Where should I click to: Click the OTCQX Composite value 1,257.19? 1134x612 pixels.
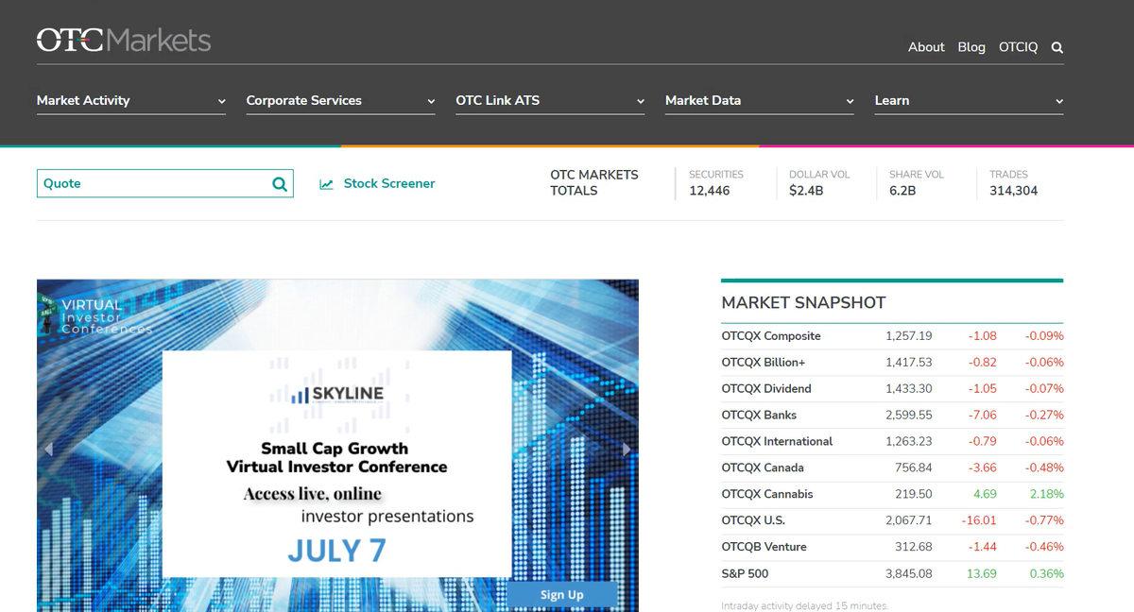(x=909, y=336)
